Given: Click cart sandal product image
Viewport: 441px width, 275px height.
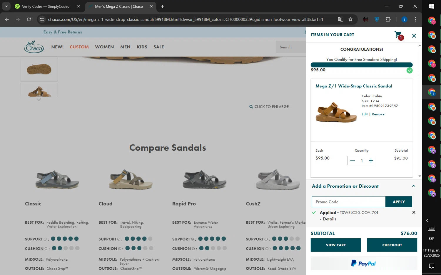Looking at the screenshot, I should 336,113.
